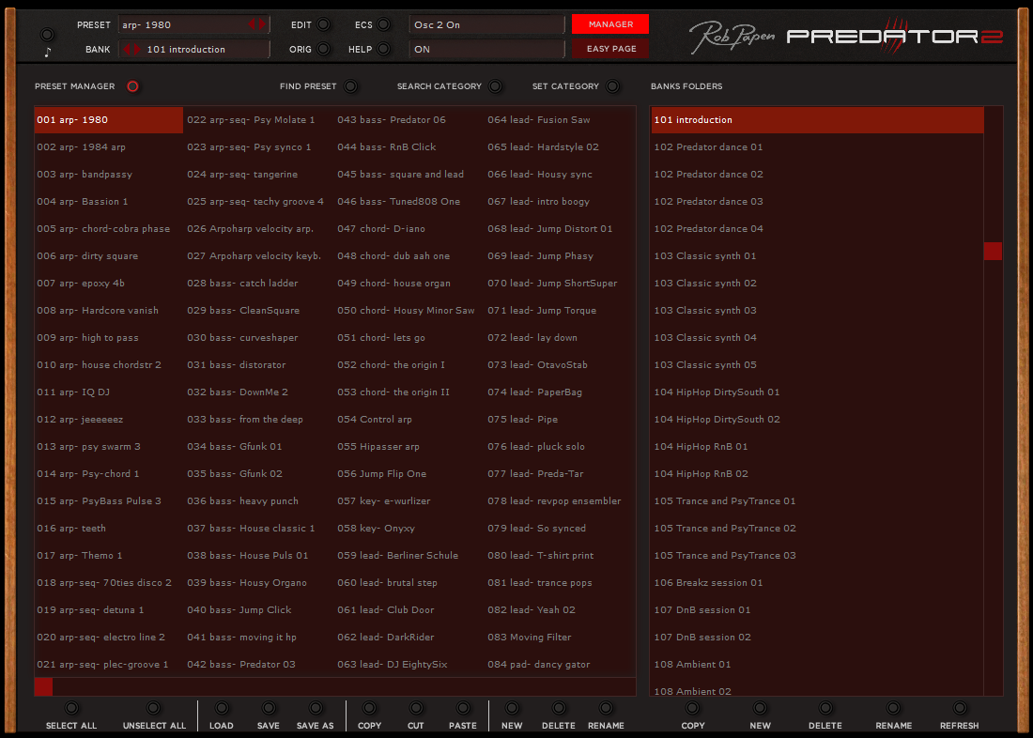Toggle the ECS control
Screen dimensions: 1033x738
coord(382,23)
